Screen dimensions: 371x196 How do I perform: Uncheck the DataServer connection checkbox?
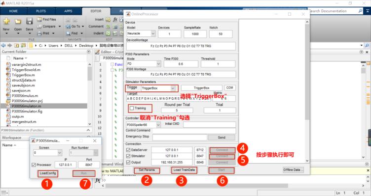pos(128,150)
